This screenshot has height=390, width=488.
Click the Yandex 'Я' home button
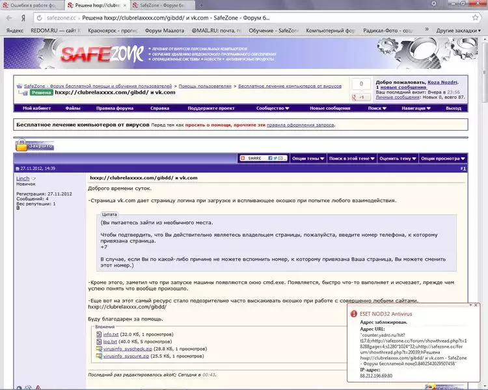[x=23, y=18]
